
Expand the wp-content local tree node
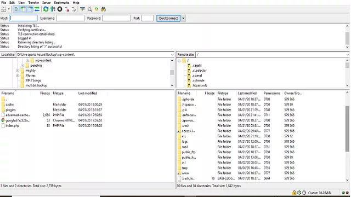27,61
